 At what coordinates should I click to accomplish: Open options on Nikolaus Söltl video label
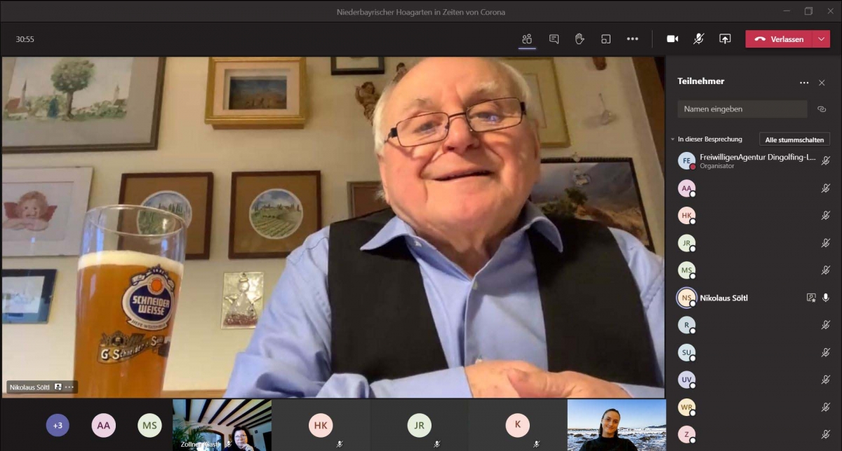(x=69, y=387)
